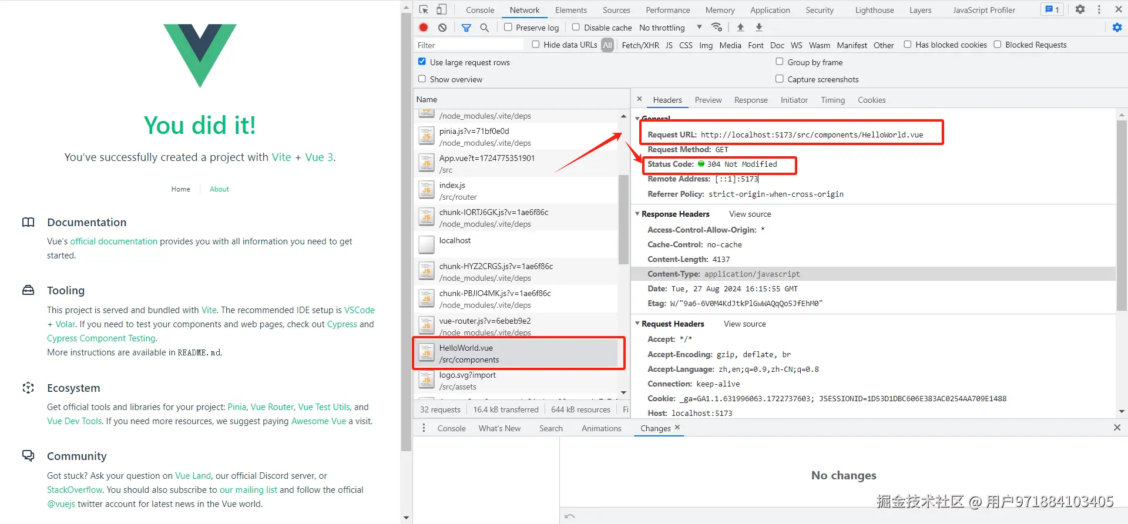Close the request details pane
Image resolution: width=1128 pixels, height=524 pixels.
point(639,99)
